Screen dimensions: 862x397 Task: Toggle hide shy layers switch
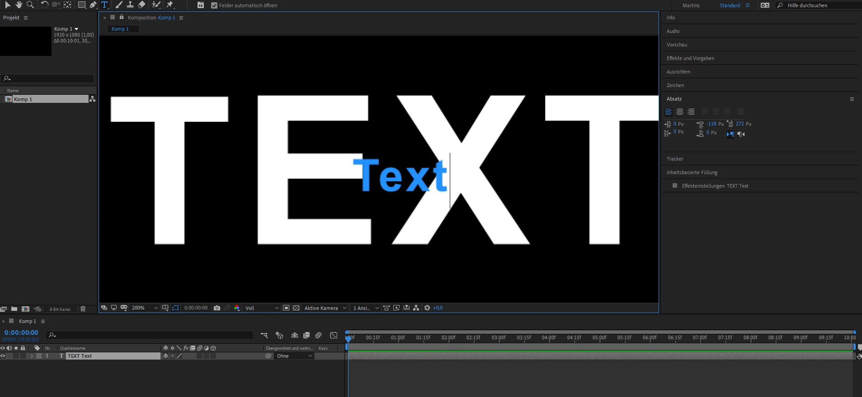point(295,335)
